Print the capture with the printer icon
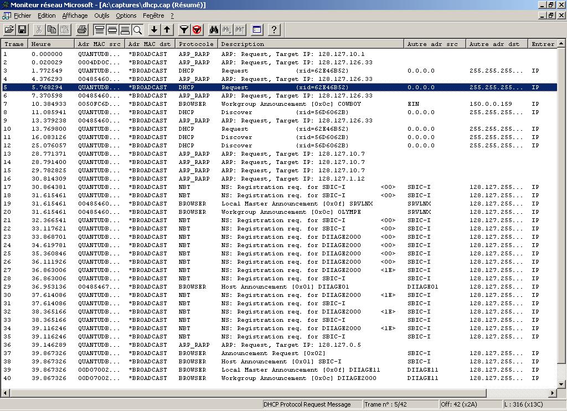 click(82, 30)
